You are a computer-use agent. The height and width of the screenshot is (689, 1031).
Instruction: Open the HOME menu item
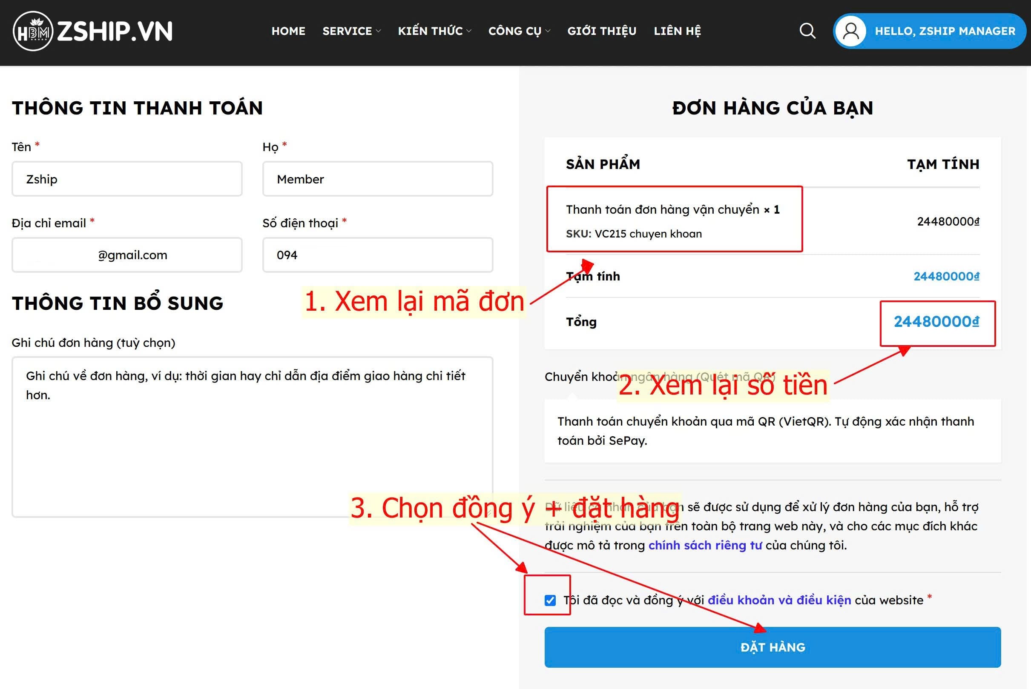[288, 31]
